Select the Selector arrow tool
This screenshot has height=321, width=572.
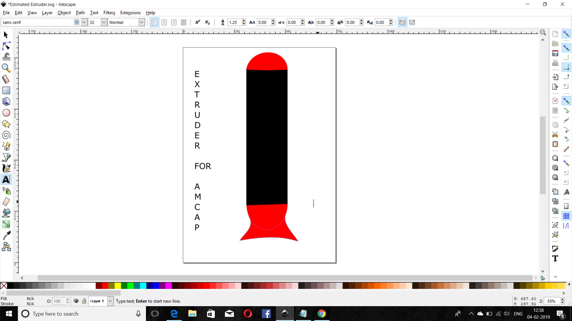(6, 35)
